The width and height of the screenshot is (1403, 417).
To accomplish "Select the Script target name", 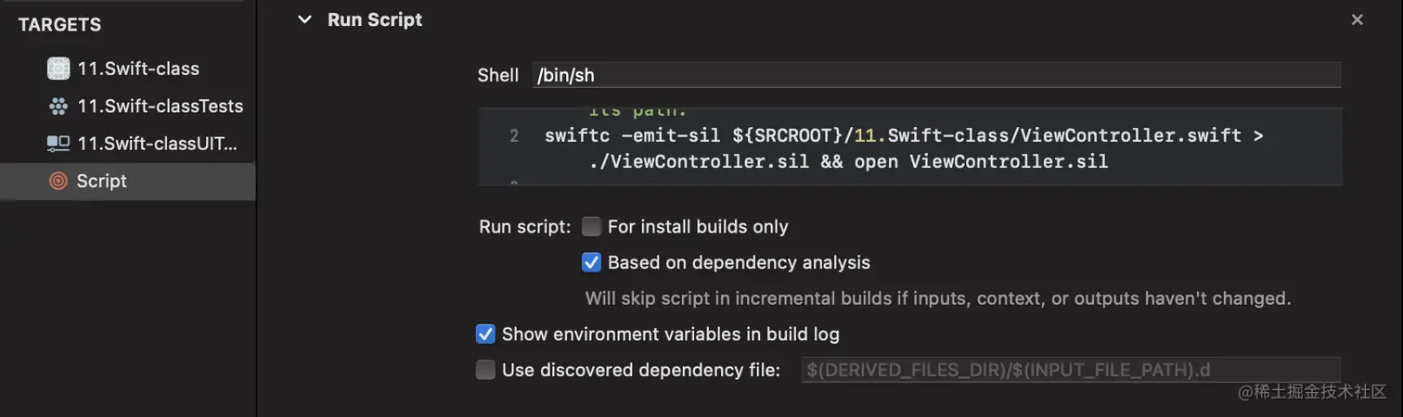I will tap(102, 182).
